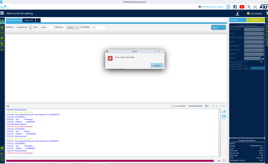268x164 pixels.
Task: Click the STM32CubeProgrammer logo at top left
Action: tap(5, 7)
